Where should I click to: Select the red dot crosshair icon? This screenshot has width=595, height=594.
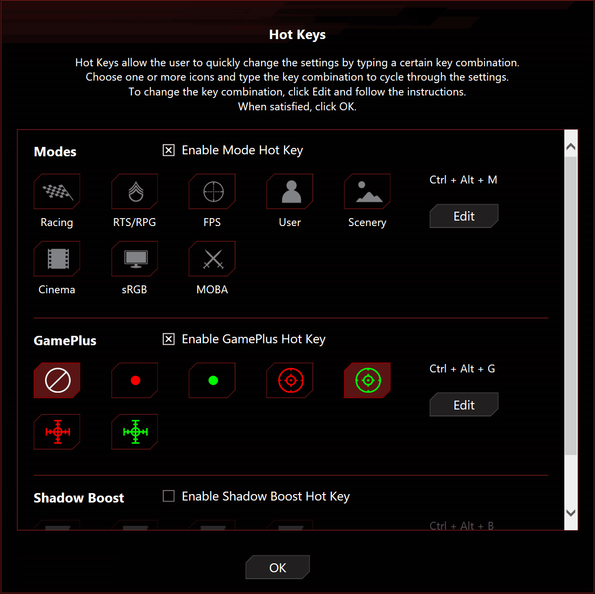(x=135, y=380)
